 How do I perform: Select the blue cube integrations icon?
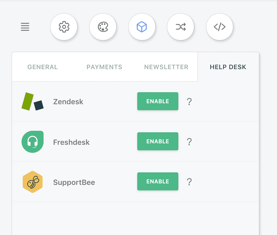point(142,27)
